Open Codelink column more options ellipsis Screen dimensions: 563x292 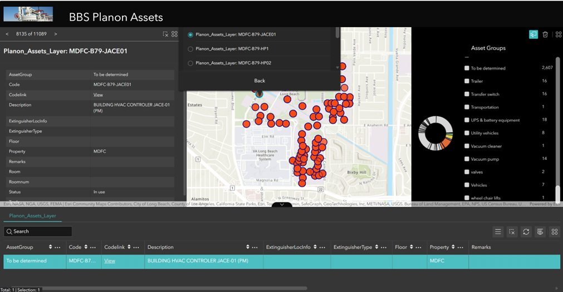tap(136, 248)
